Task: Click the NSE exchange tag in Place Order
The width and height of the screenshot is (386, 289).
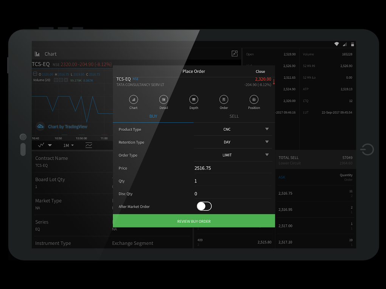Action: [x=135, y=79]
